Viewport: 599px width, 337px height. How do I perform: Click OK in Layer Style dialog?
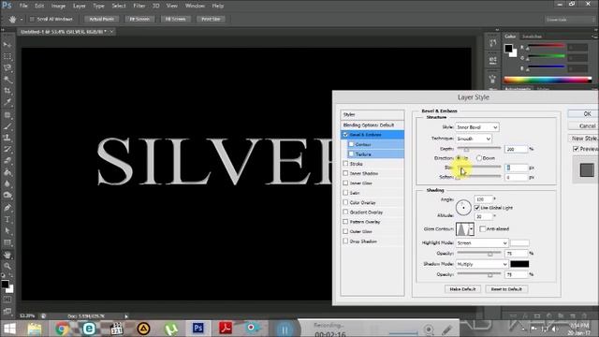coord(583,114)
